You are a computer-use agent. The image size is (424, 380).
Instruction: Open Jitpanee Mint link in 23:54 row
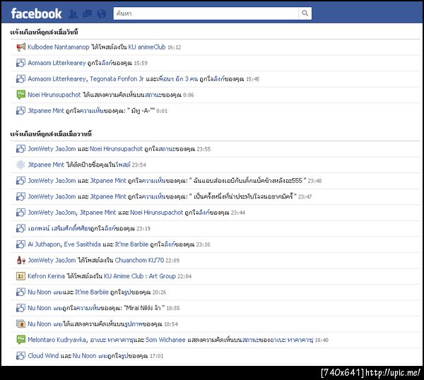(46, 165)
